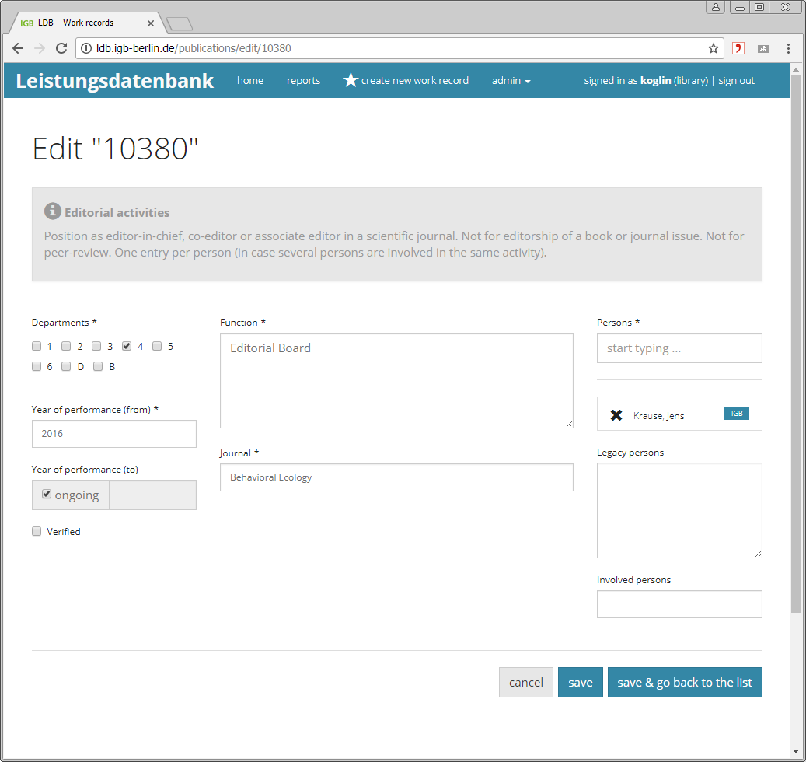Click the cancel button
This screenshot has height=762, width=806.
point(525,683)
